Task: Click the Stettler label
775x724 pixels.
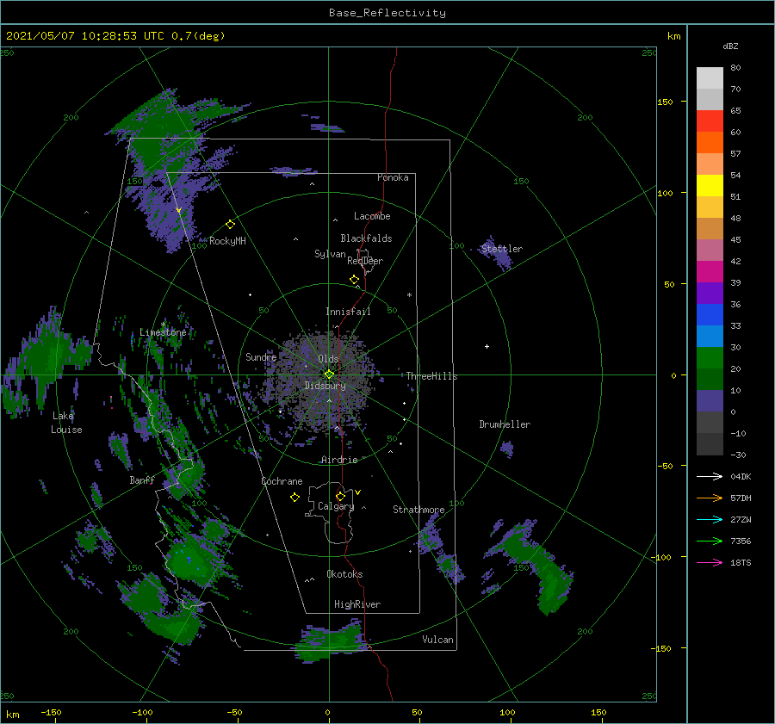Action: click(502, 249)
